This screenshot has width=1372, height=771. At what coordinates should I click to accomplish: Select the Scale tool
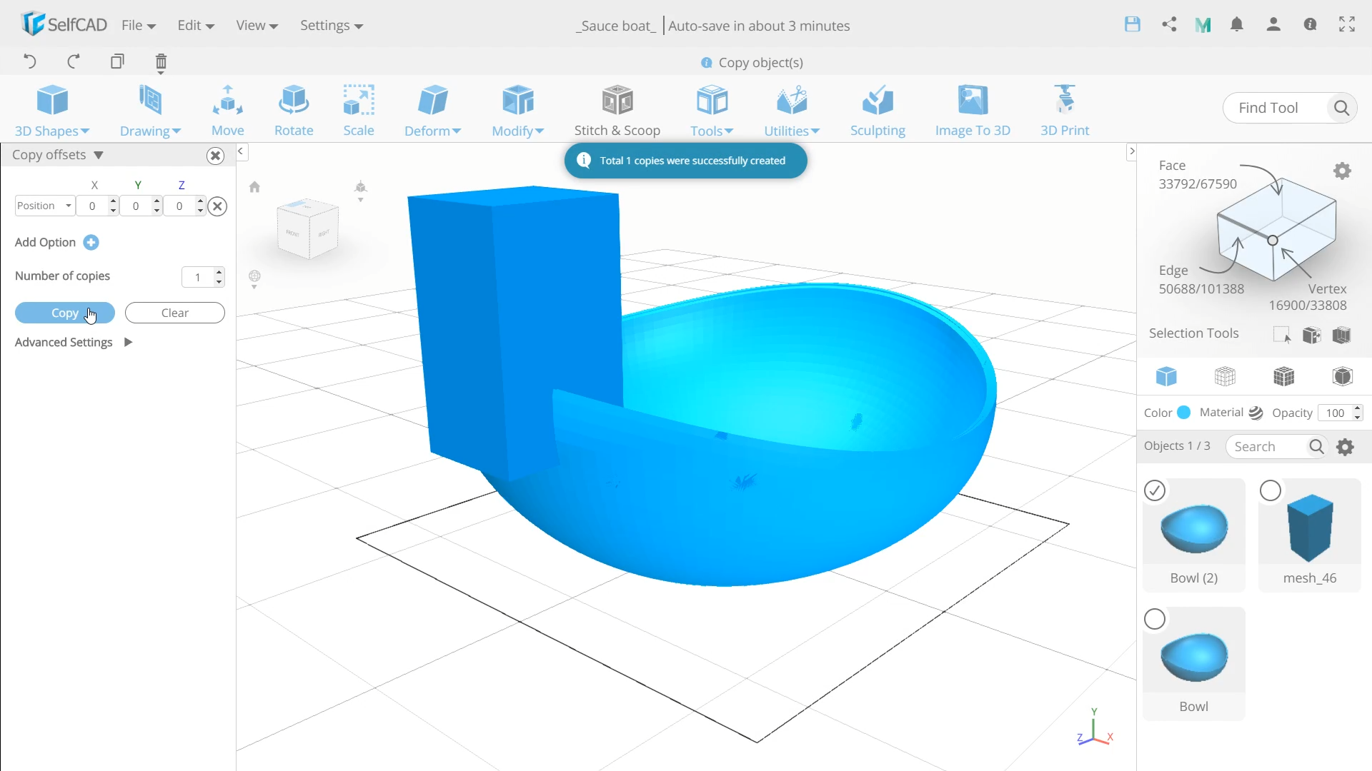[x=359, y=111]
